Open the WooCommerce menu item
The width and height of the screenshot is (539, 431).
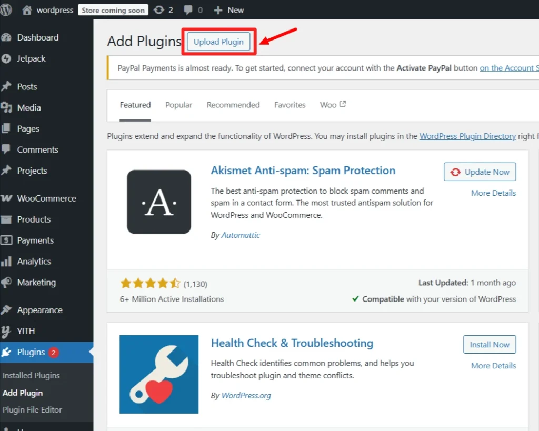click(x=47, y=198)
